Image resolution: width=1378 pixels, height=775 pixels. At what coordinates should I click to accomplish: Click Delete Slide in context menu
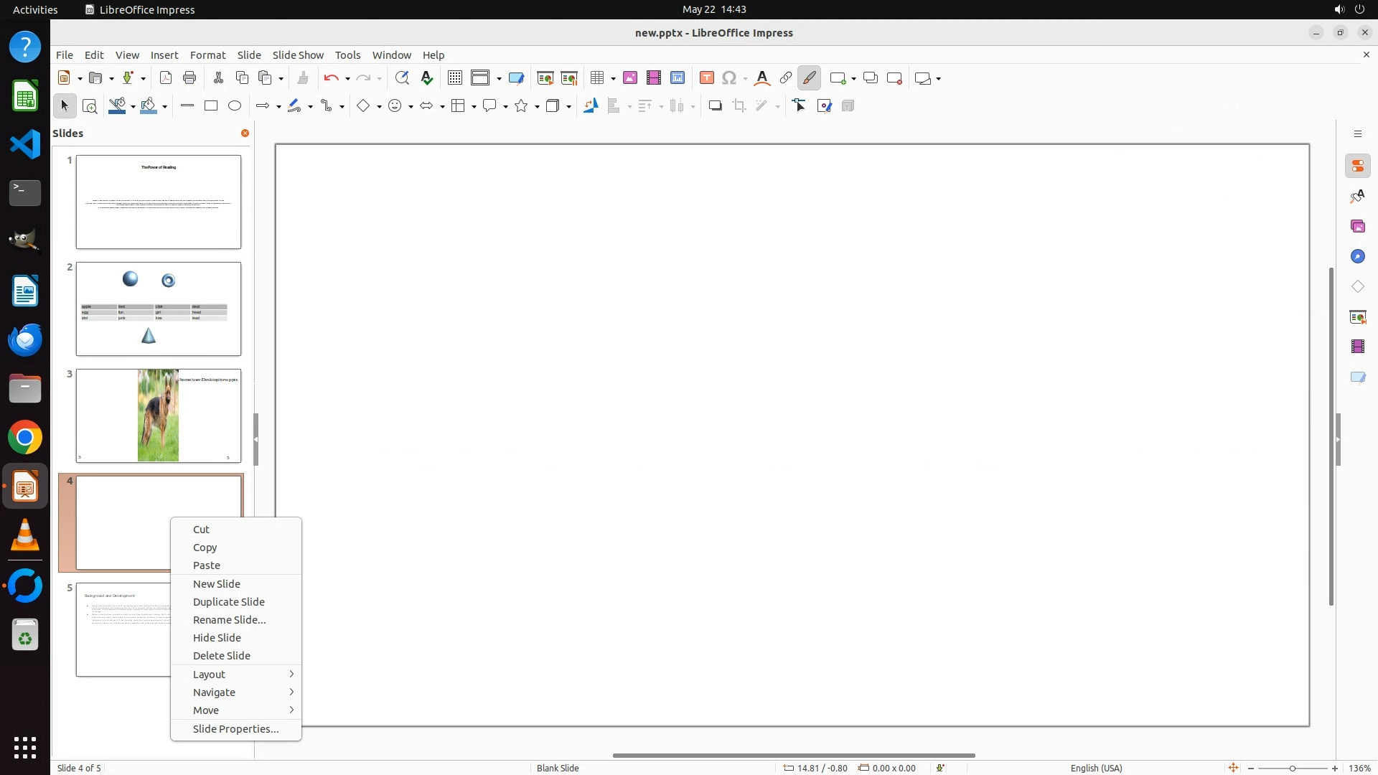click(222, 656)
